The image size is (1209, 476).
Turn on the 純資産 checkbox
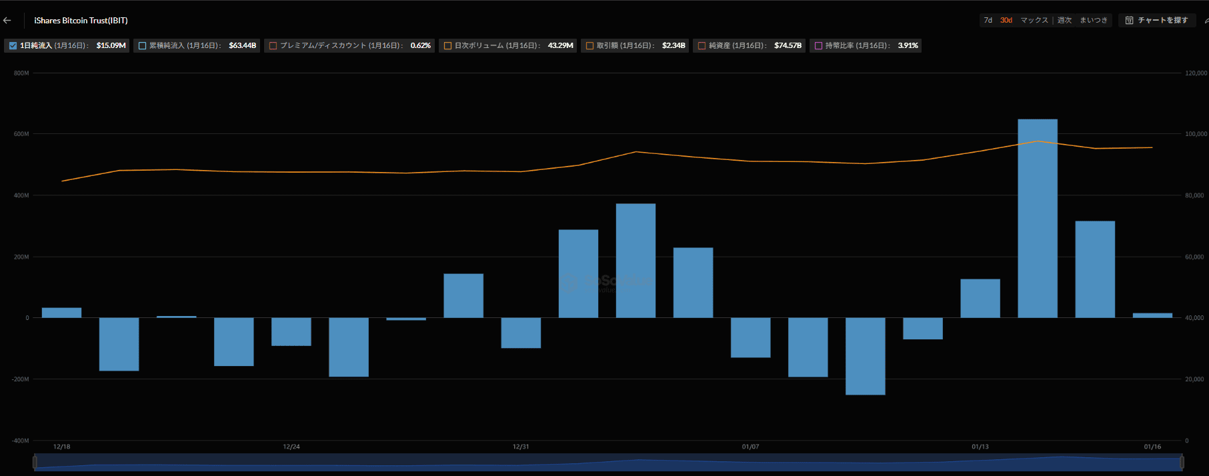[702, 46]
